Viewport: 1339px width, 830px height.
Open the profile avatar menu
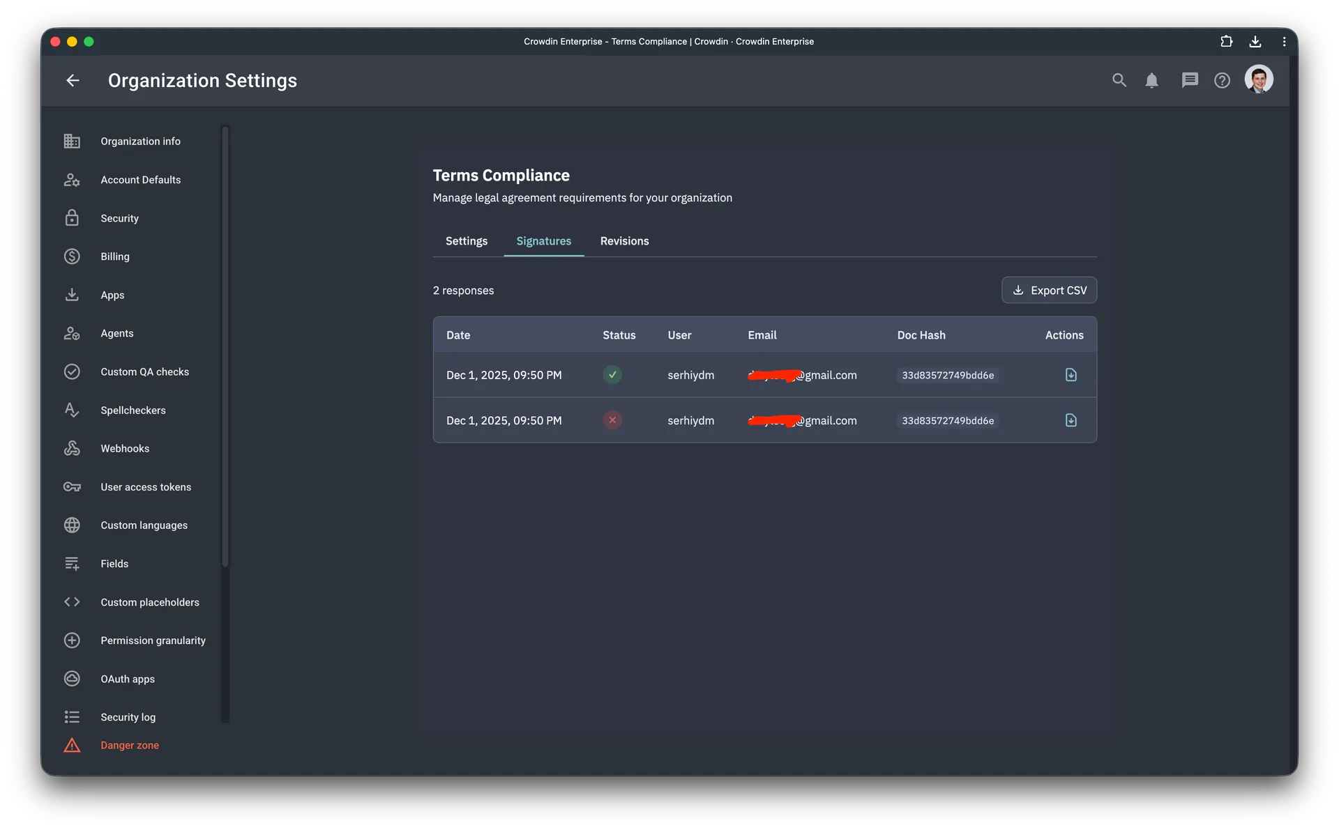pos(1259,79)
